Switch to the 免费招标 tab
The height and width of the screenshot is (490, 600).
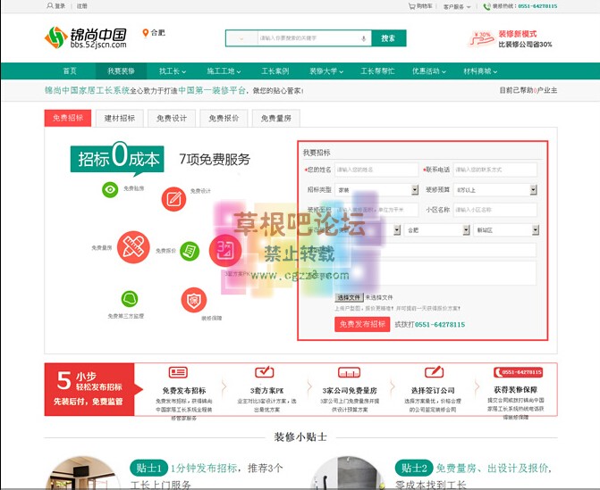coord(68,118)
